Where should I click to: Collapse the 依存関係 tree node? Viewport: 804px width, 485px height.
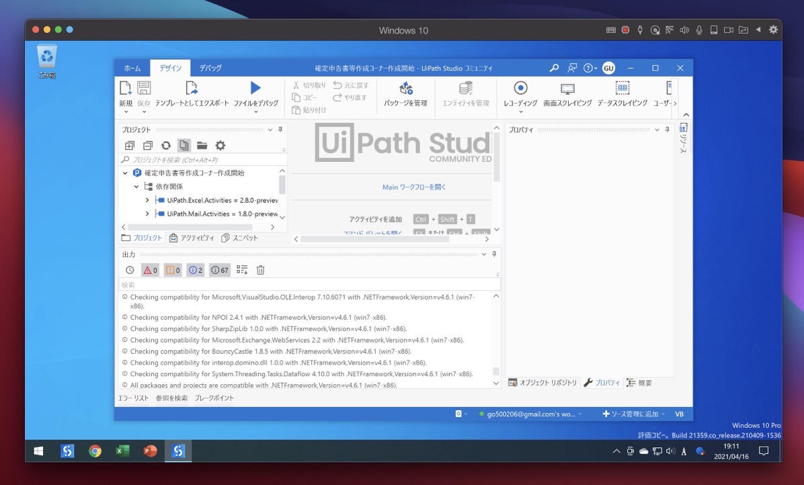pyautogui.click(x=136, y=187)
